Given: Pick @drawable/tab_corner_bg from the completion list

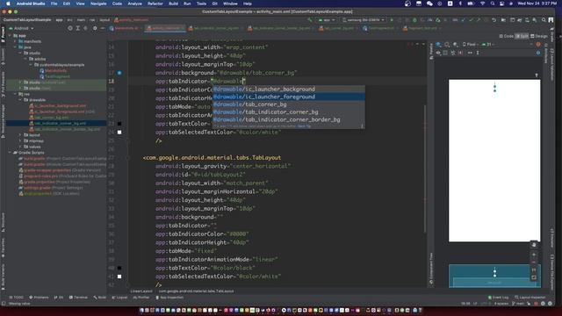Looking at the screenshot, I should (289, 104).
